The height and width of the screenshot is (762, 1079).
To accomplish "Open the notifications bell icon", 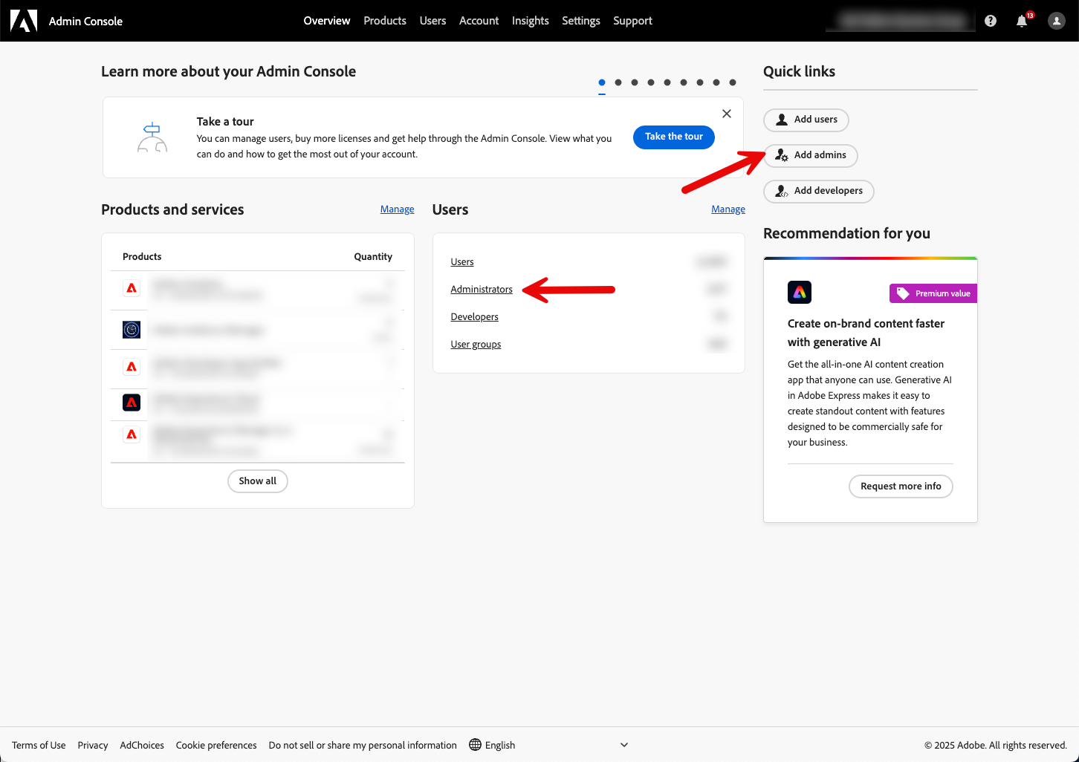I will point(1022,22).
